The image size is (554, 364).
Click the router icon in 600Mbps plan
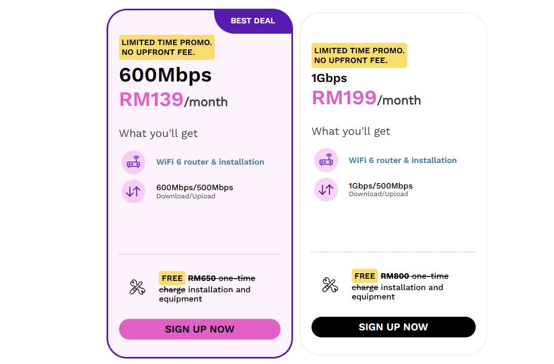(133, 162)
